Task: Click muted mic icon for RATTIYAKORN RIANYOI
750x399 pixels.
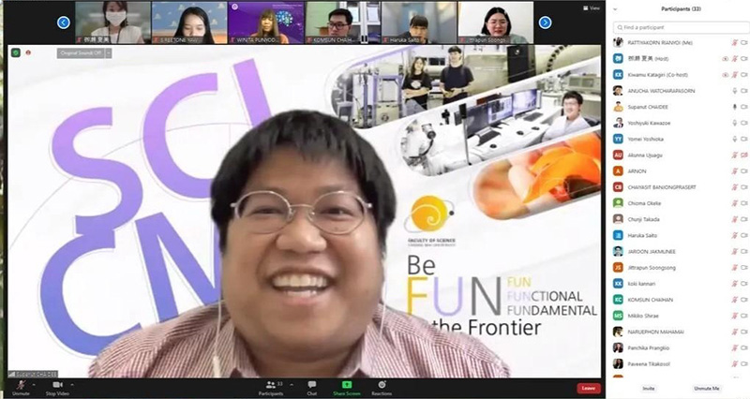Action: [x=735, y=43]
